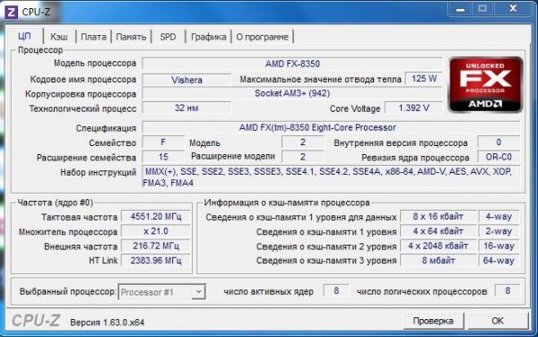Switch to the ЦП tab
Image resolution: width=538 pixels, height=337 pixels.
24,37
